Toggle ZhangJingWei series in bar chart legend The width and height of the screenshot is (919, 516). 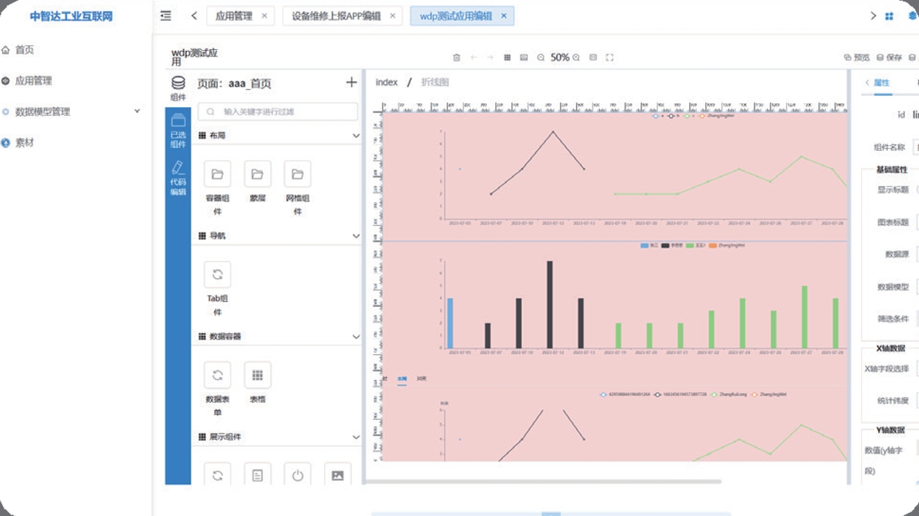click(714, 245)
